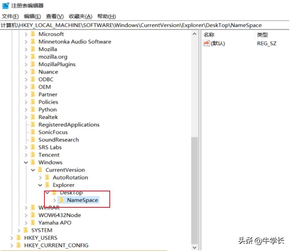The width and height of the screenshot is (291, 251).
Task: Click the Registry Editor app icon in title bar
Action: coord(6,6)
